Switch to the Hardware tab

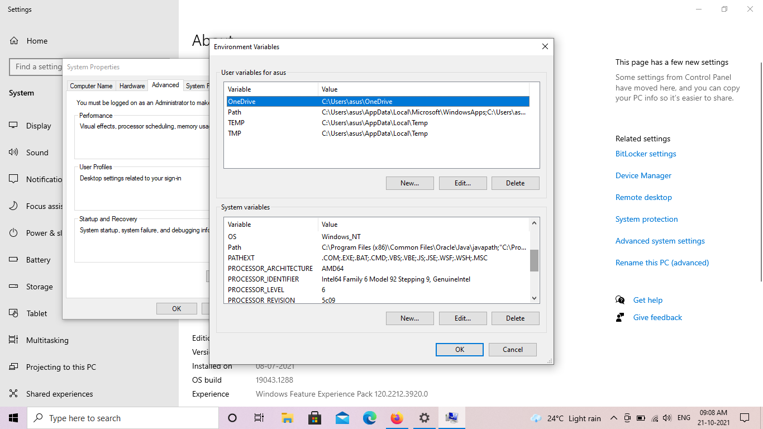132,86
